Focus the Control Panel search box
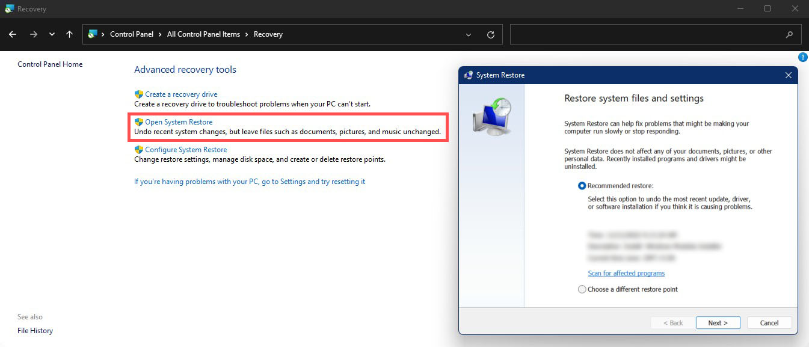 (656, 34)
